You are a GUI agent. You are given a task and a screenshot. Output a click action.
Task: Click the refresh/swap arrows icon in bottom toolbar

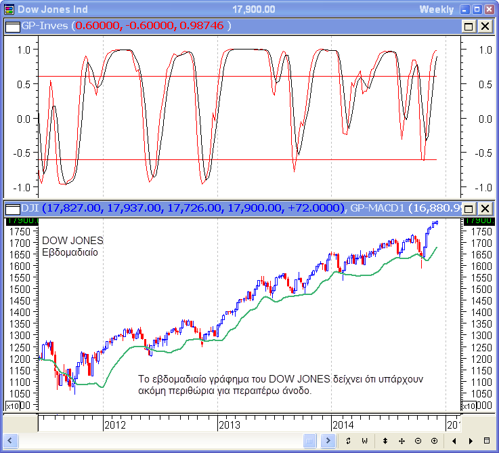pyautogui.click(x=347, y=441)
